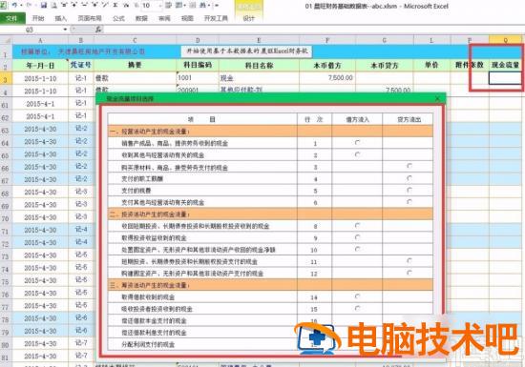This screenshot has width=525, height=367.
Task: Switch to the 公式 Formulas tab
Action: [x=118, y=18]
